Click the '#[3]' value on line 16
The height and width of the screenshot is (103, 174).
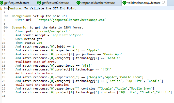[87, 66]
